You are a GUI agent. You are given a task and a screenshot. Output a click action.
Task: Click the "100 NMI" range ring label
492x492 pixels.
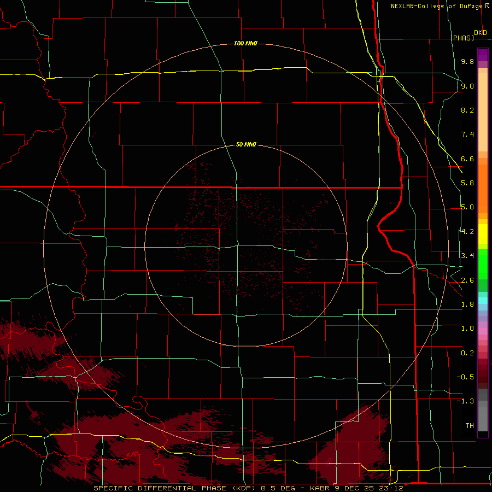tap(245, 43)
